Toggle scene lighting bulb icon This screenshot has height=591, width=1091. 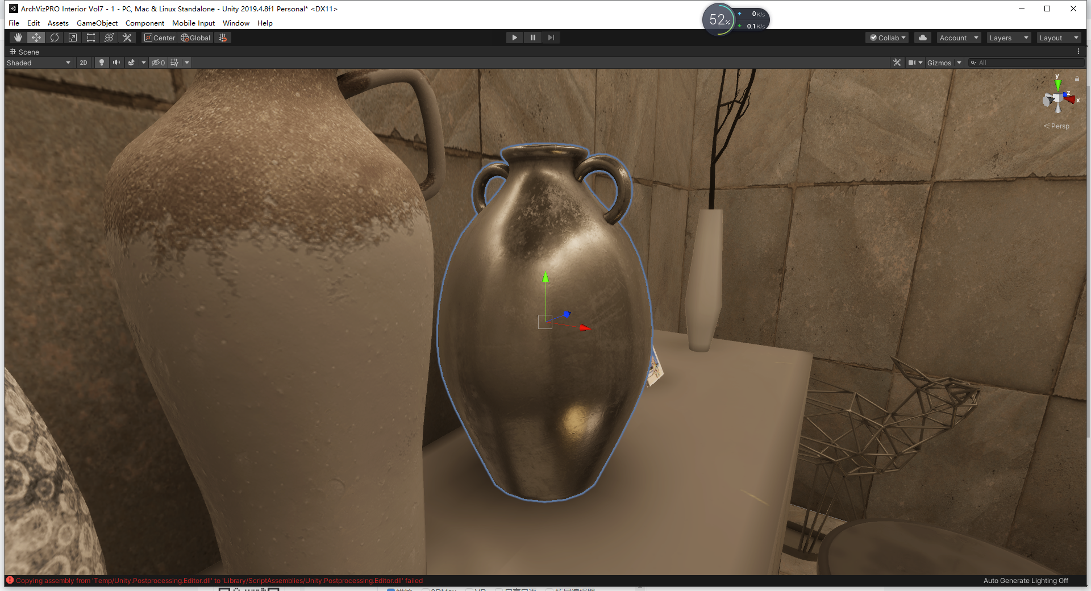click(x=102, y=63)
